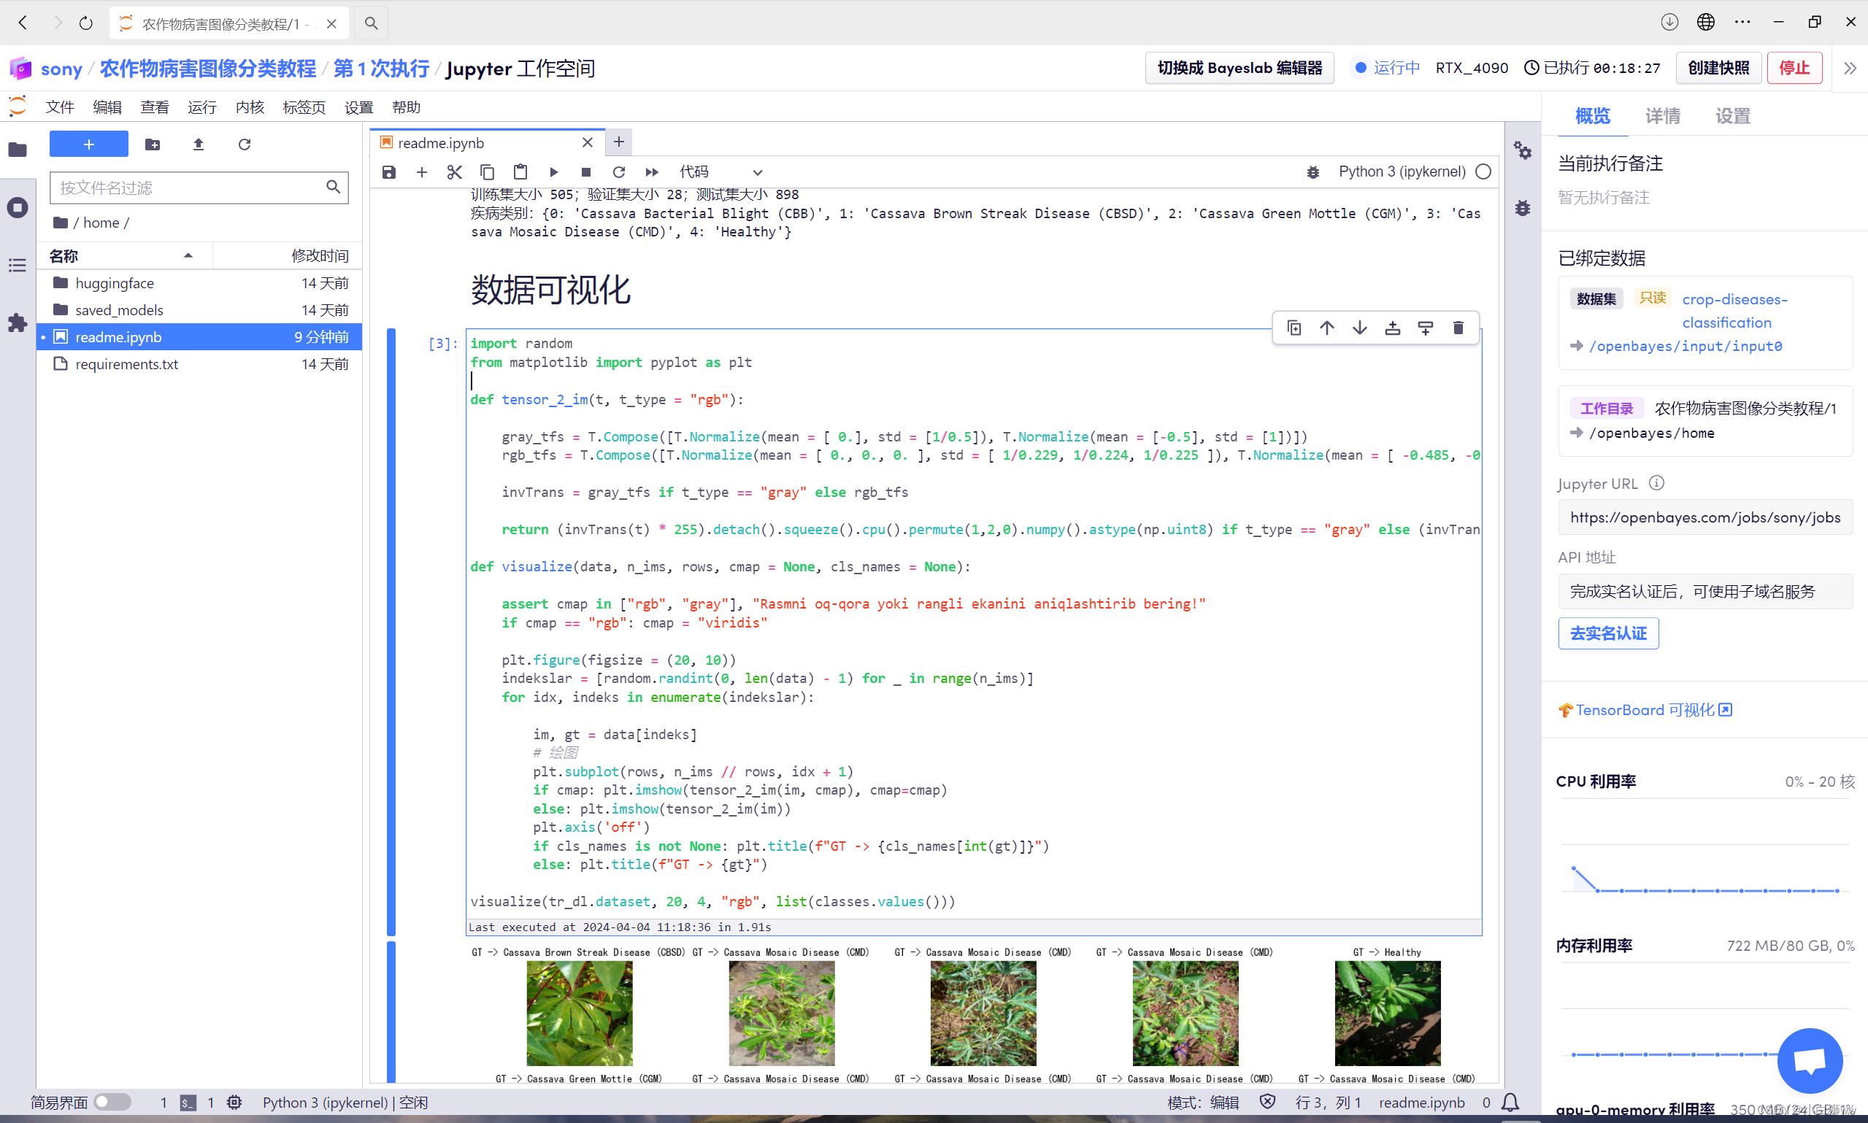Screen dimensions: 1868x1123
Task: Toggle the 简易界面 switch in status bar
Action: tap(112, 1103)
